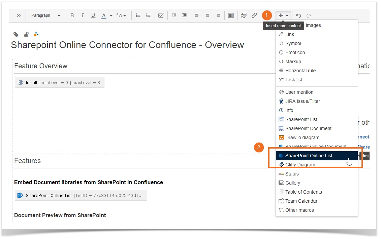Image resolution: width=381 pixels, height=239 pixels.
Task: Open the Insert more content dropdown
Action: 283,15
